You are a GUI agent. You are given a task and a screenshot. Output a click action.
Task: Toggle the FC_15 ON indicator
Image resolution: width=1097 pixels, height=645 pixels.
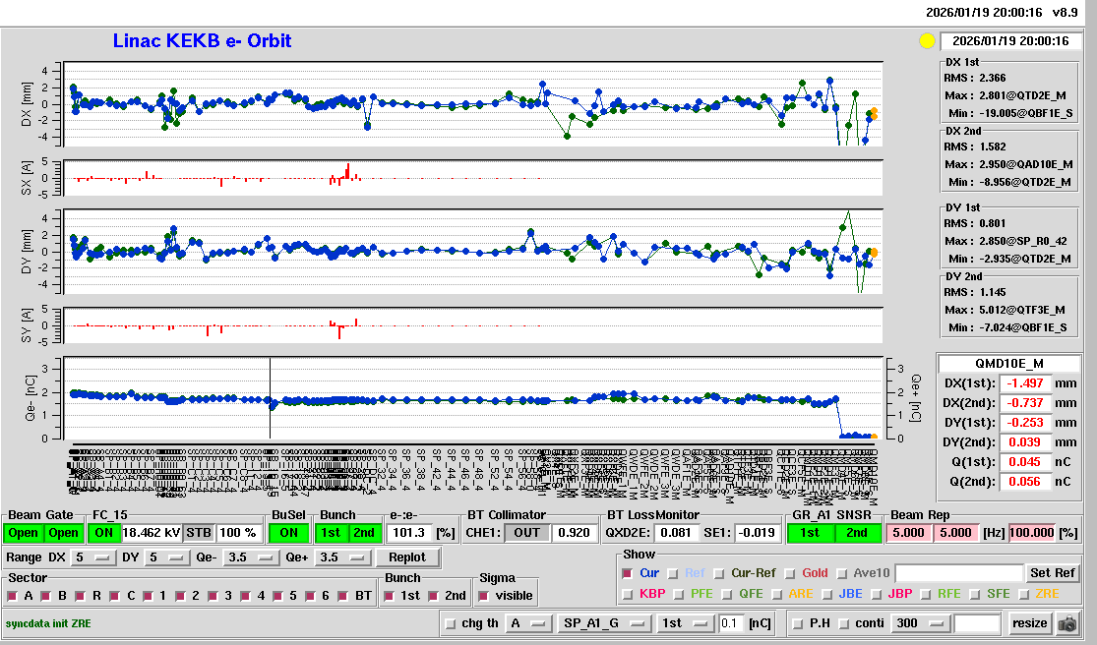(104, 533)
